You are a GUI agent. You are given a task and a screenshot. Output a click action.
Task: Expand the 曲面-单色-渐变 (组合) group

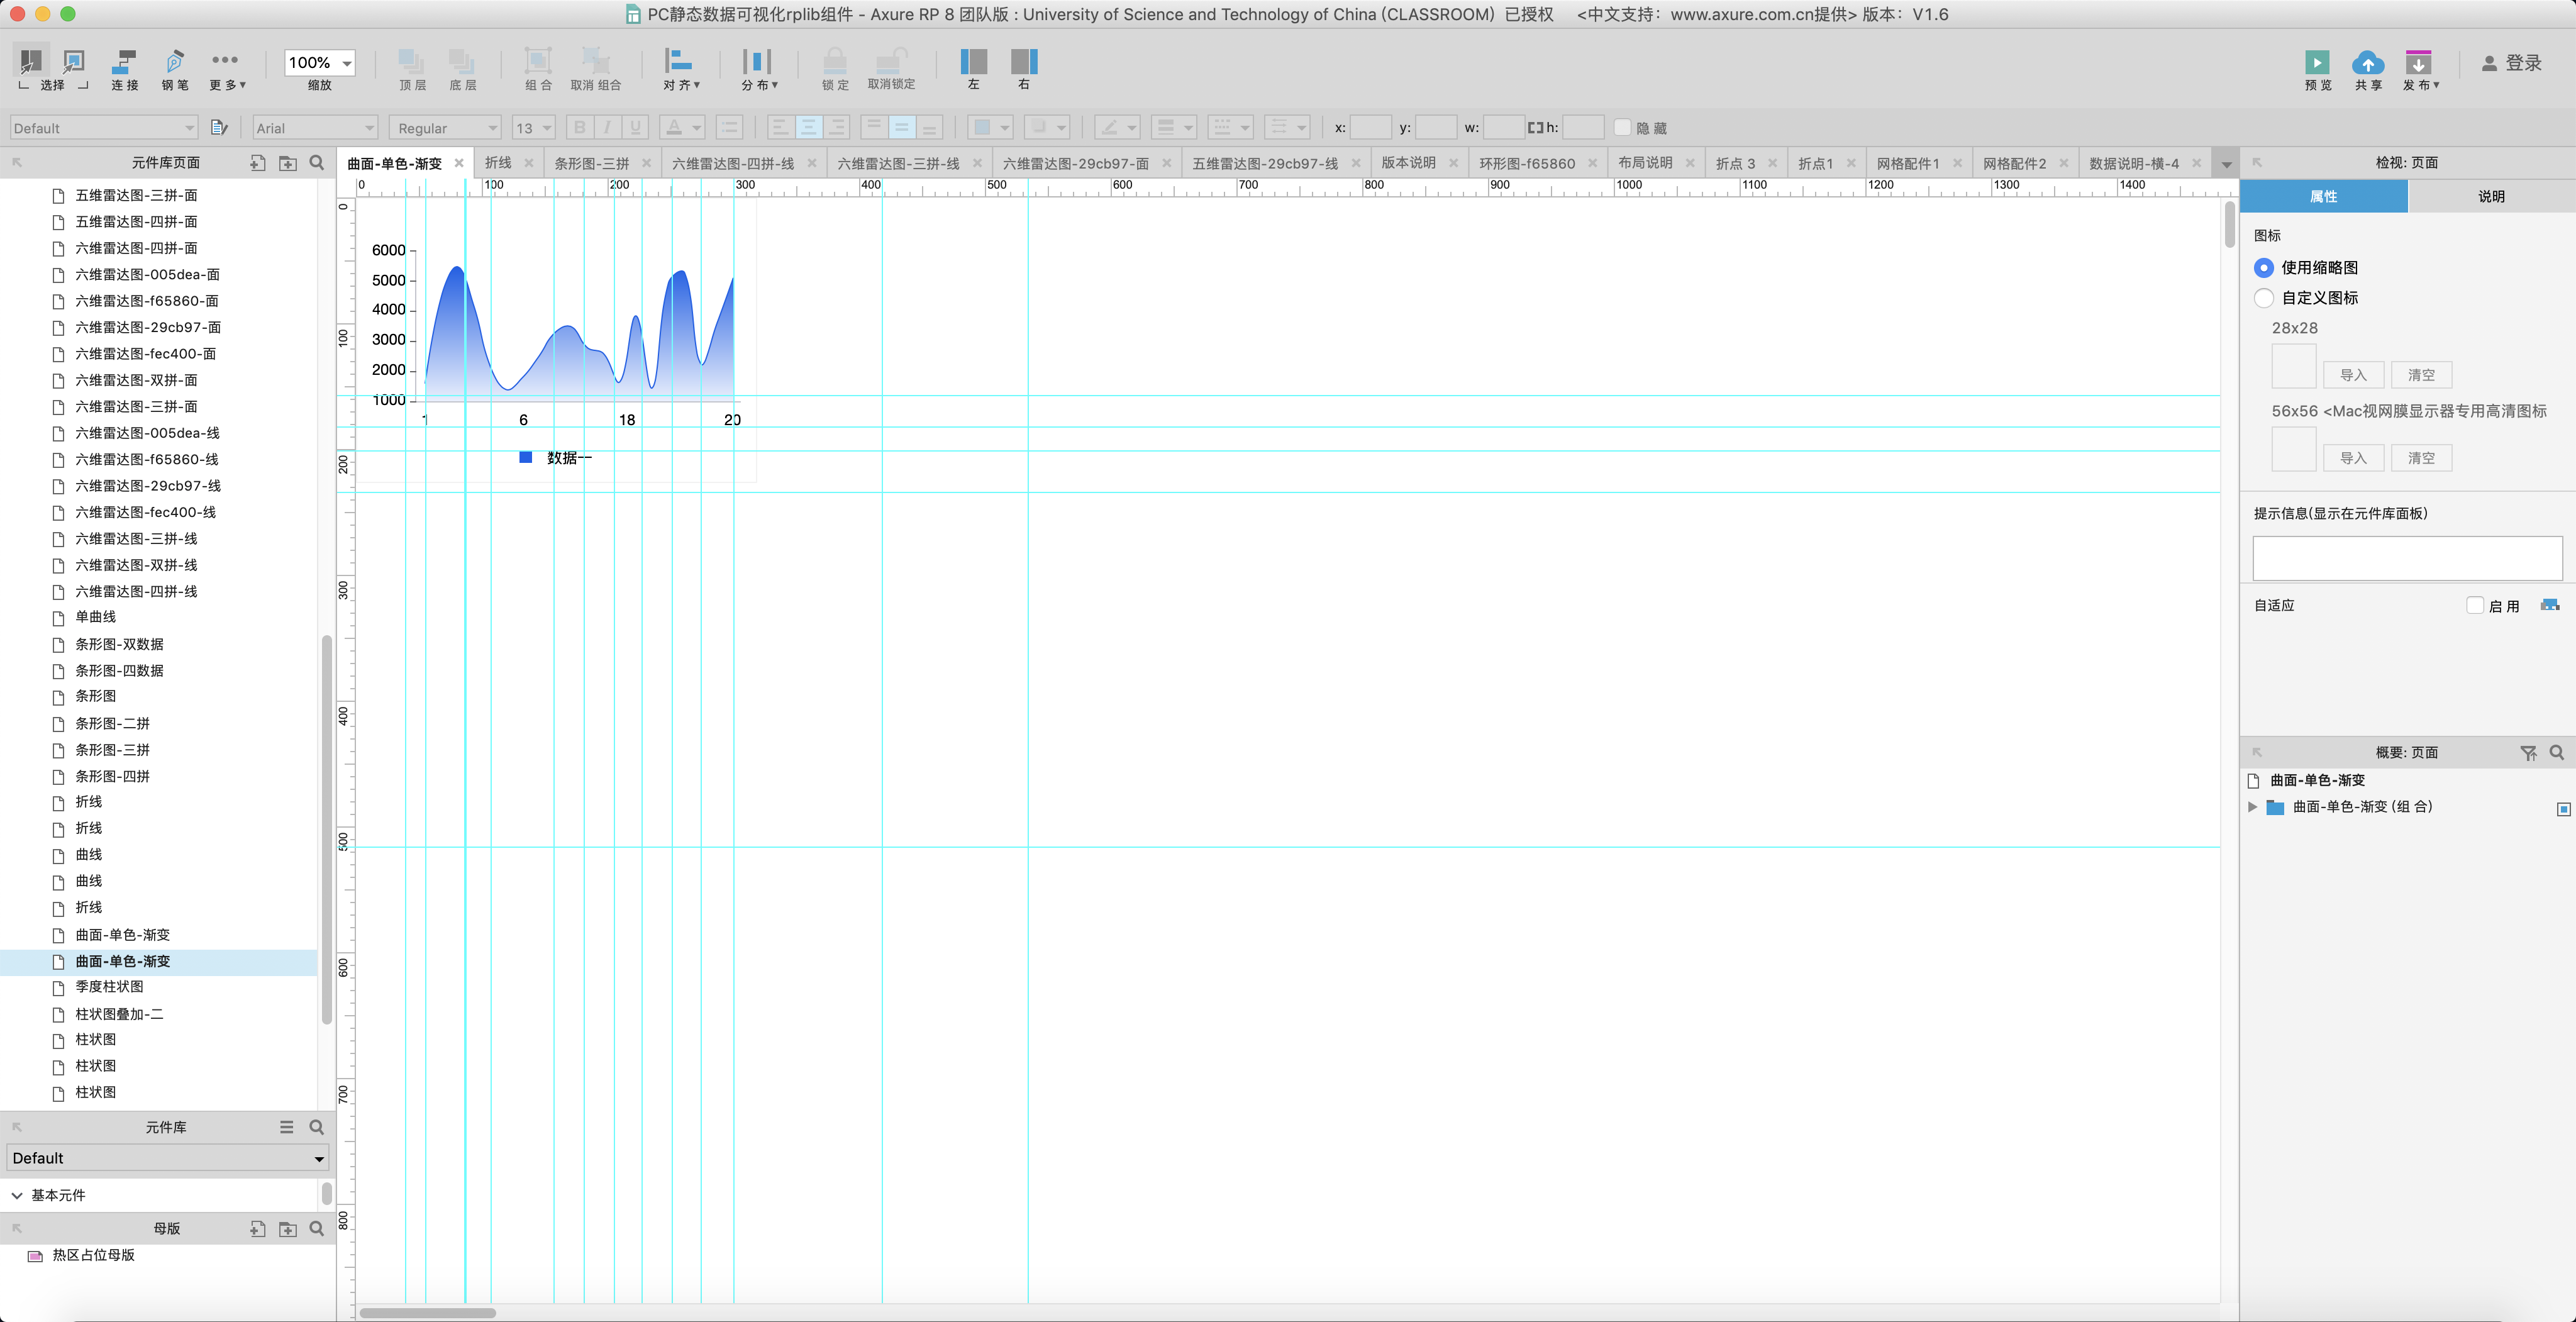point(2252,807)
